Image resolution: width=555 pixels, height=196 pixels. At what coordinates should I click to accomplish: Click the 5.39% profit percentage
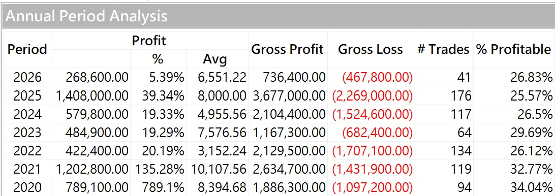coord(166,78)
